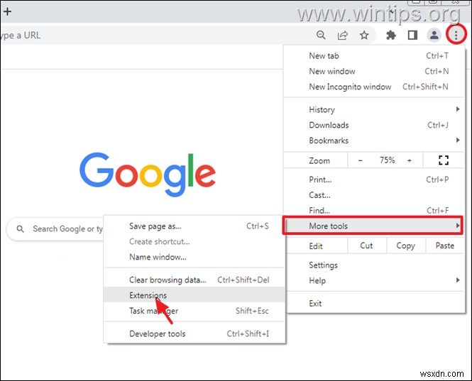Viewport: 472px width, 381px height.
Task: Open Extensions from More tools submenu
Action: pos(194,295)
